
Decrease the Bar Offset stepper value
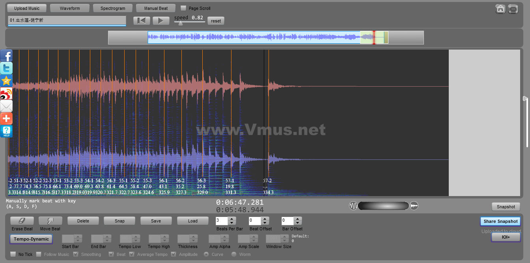298,223
